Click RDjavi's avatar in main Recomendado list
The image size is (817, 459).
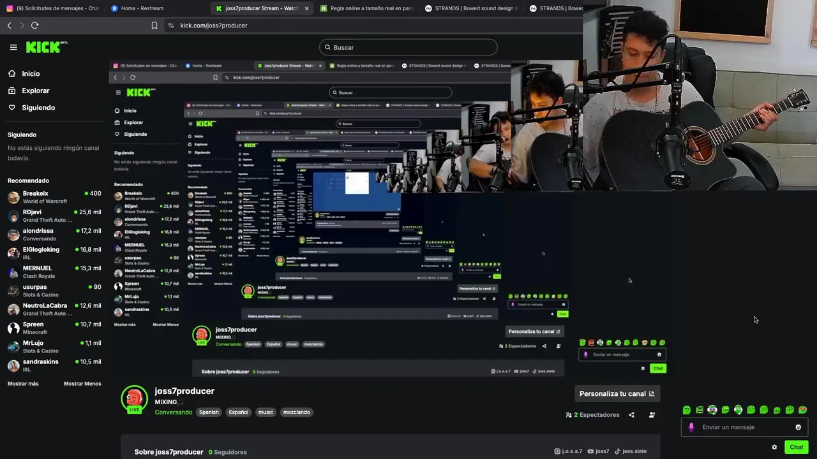point(13,215)
